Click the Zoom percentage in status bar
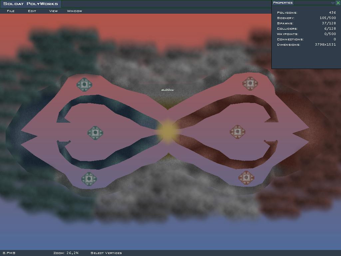Image resolution: width=341 pixels, height=256 pixels. (x=66, y=253)
